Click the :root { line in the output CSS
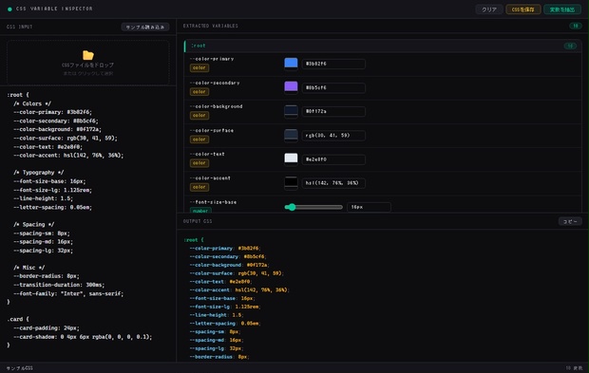 click(194, 240)
